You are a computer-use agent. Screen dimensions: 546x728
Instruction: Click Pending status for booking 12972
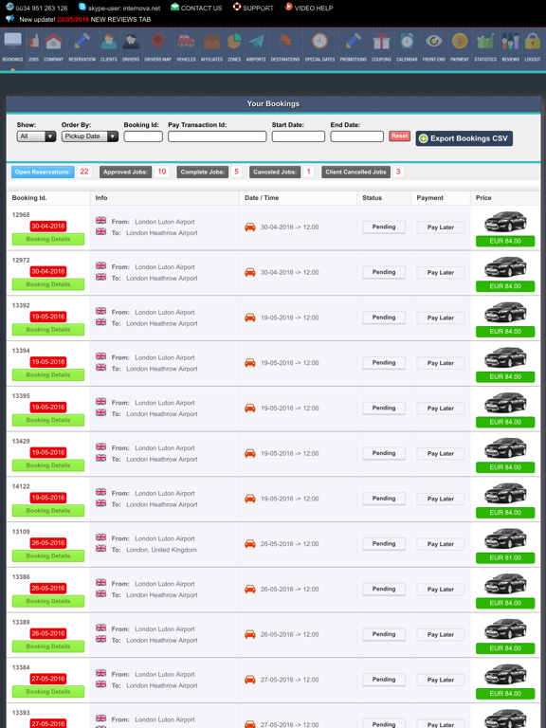384,273
